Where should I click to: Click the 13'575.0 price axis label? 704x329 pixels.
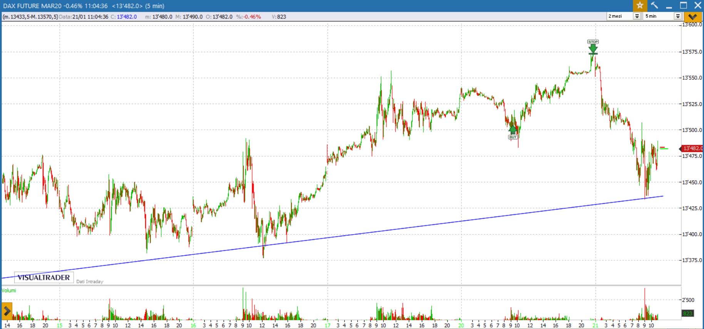(x=692, y=52)
